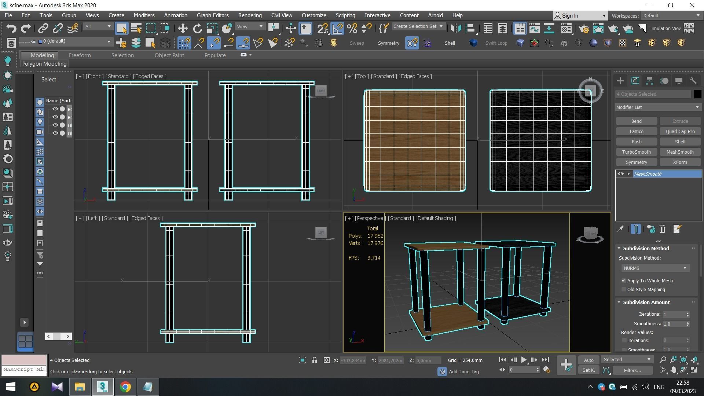This screenshot has width=704, height=396.
Task: Click the TurboSmooth modifier button
Action: point(636,152)
